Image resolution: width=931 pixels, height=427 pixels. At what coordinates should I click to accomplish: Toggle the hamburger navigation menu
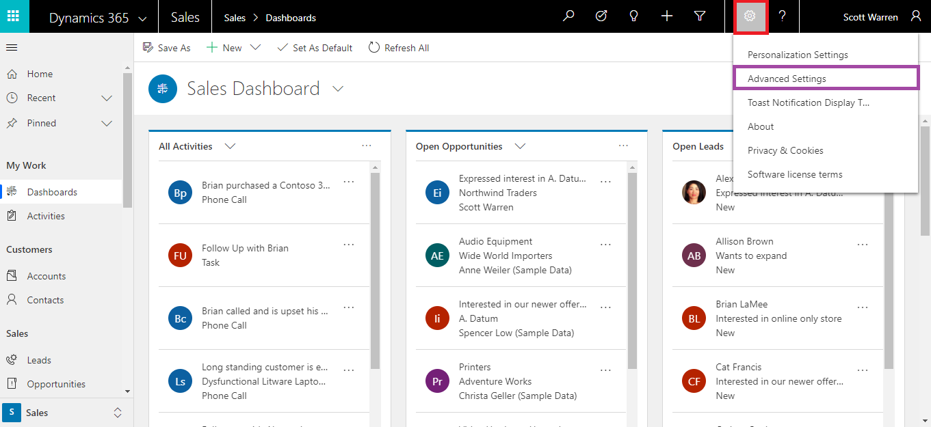(x=12, y=48)
